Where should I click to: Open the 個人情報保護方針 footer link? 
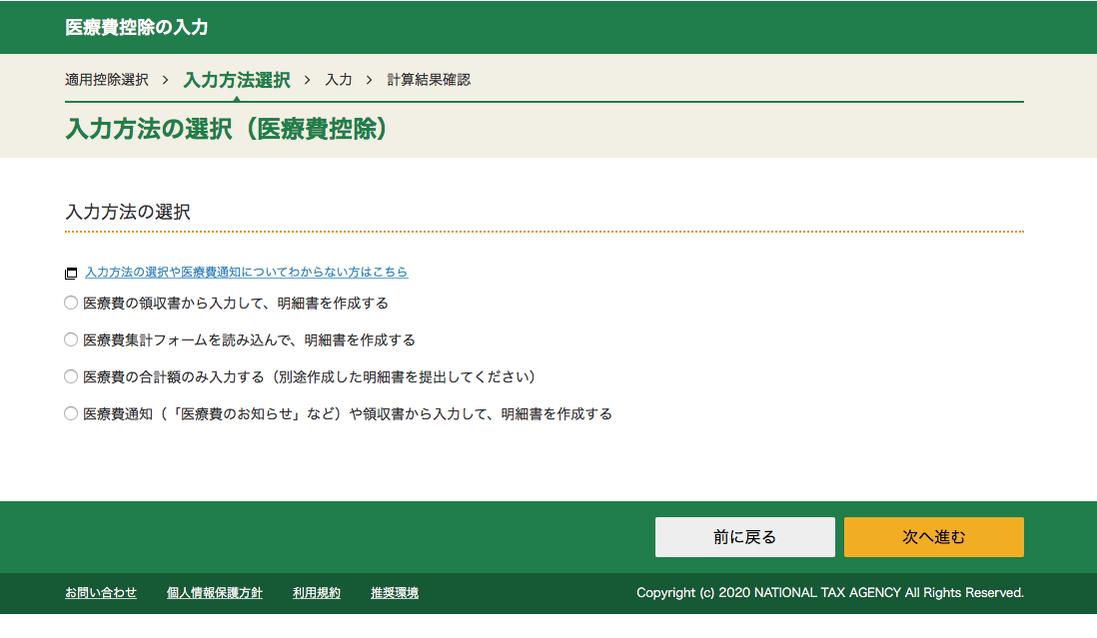[215, 593]
